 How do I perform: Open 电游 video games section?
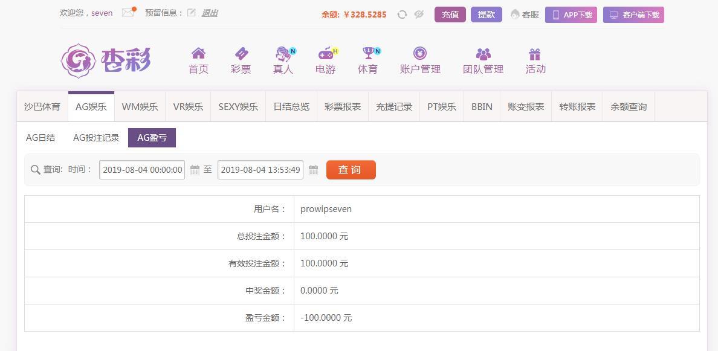326,60
